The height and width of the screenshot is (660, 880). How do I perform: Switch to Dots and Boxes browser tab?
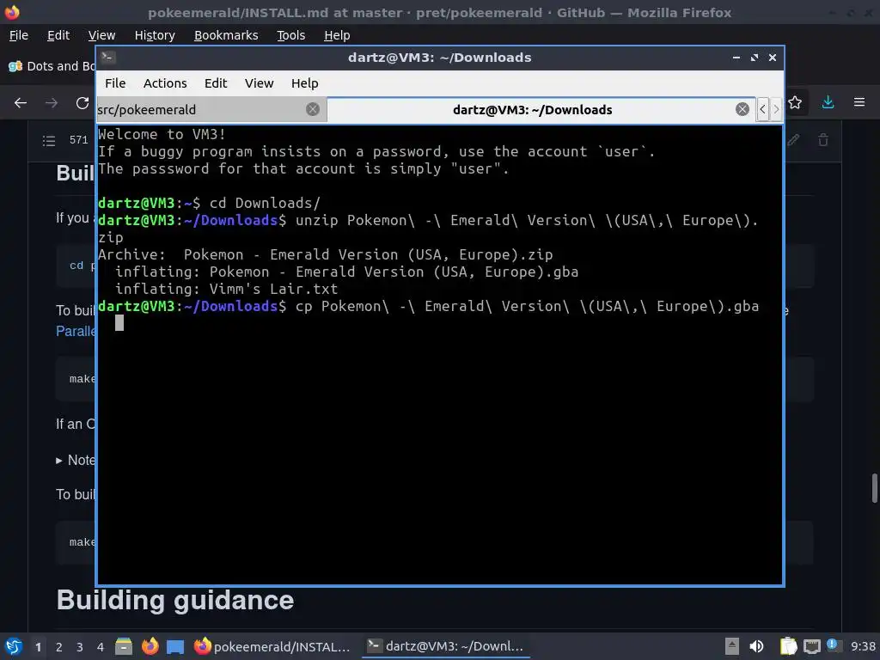(x=51, y=66)
